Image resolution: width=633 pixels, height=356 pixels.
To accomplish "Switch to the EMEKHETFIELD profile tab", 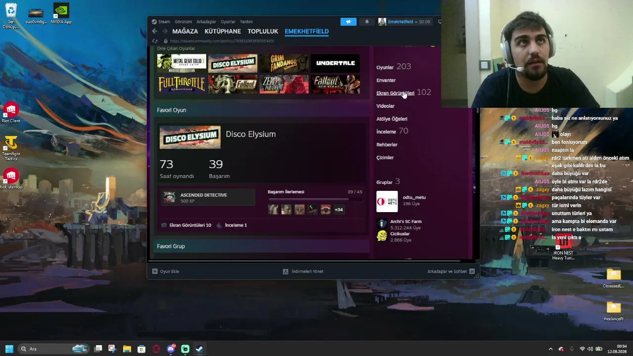I will 307,31.
